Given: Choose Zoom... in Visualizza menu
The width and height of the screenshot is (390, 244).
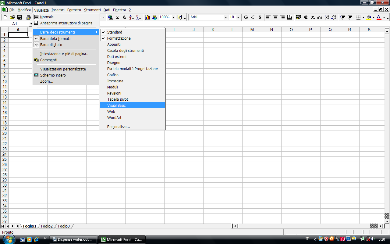Looking at the screenshot, I should [x=66, y=81].
